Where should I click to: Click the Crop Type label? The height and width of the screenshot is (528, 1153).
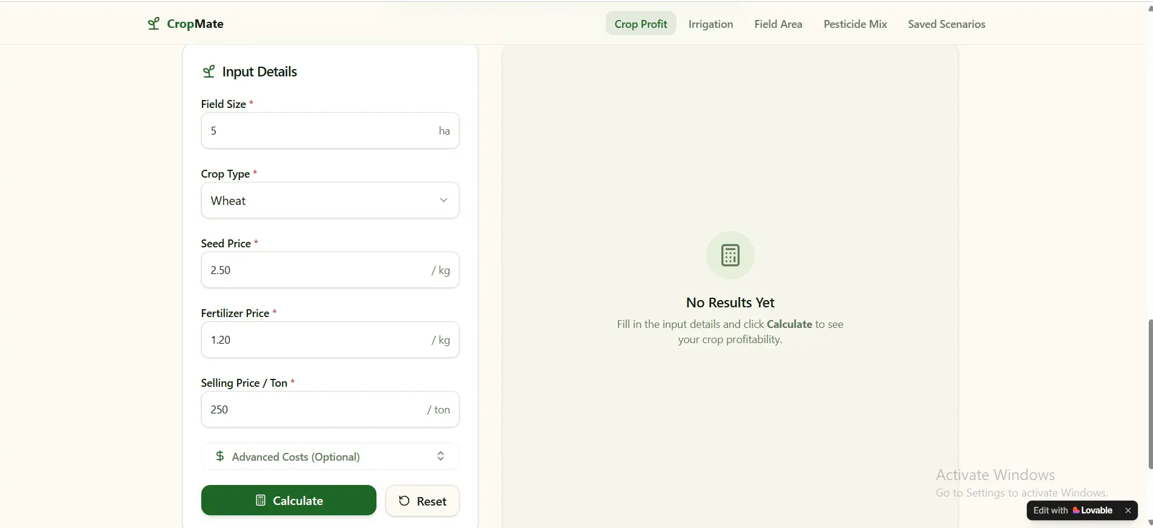tap(225, 173)
